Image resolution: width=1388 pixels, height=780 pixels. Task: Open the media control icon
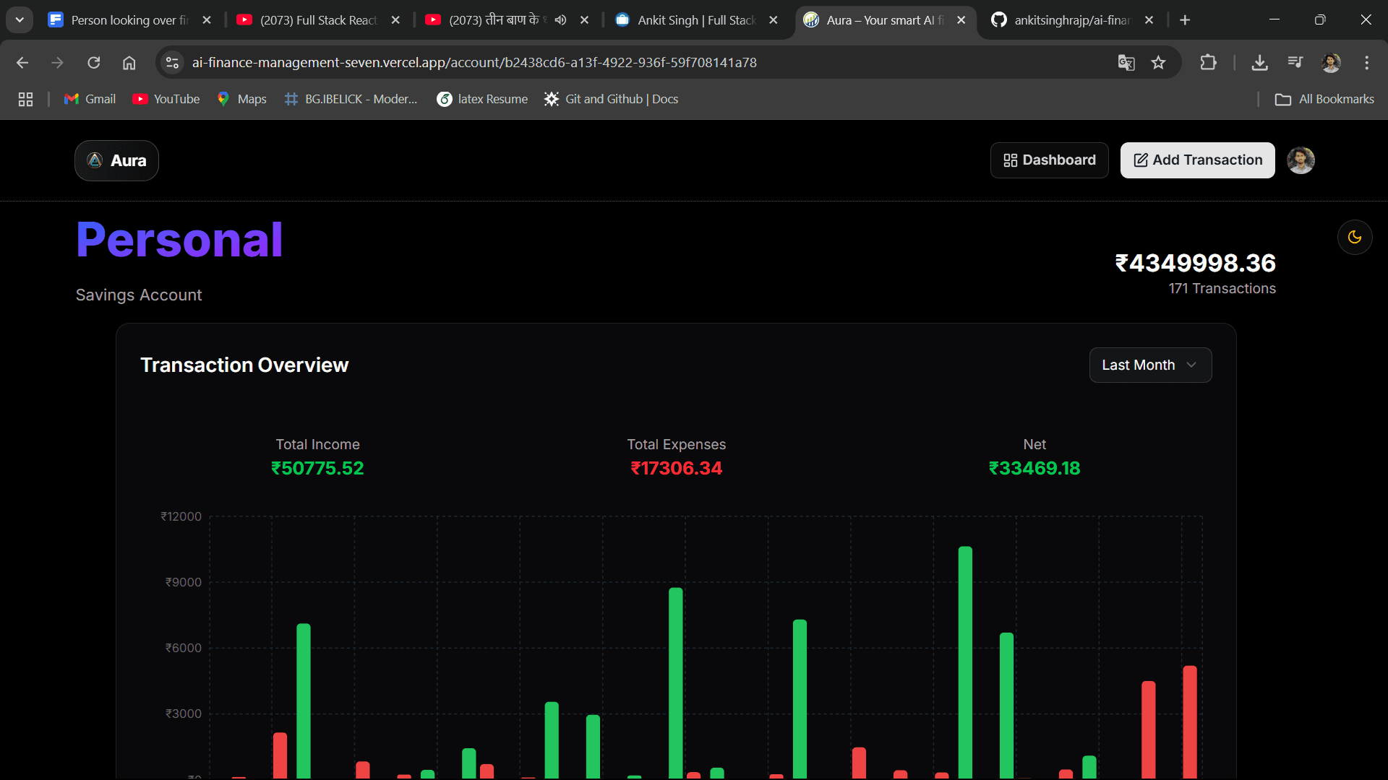[1295, 63]
